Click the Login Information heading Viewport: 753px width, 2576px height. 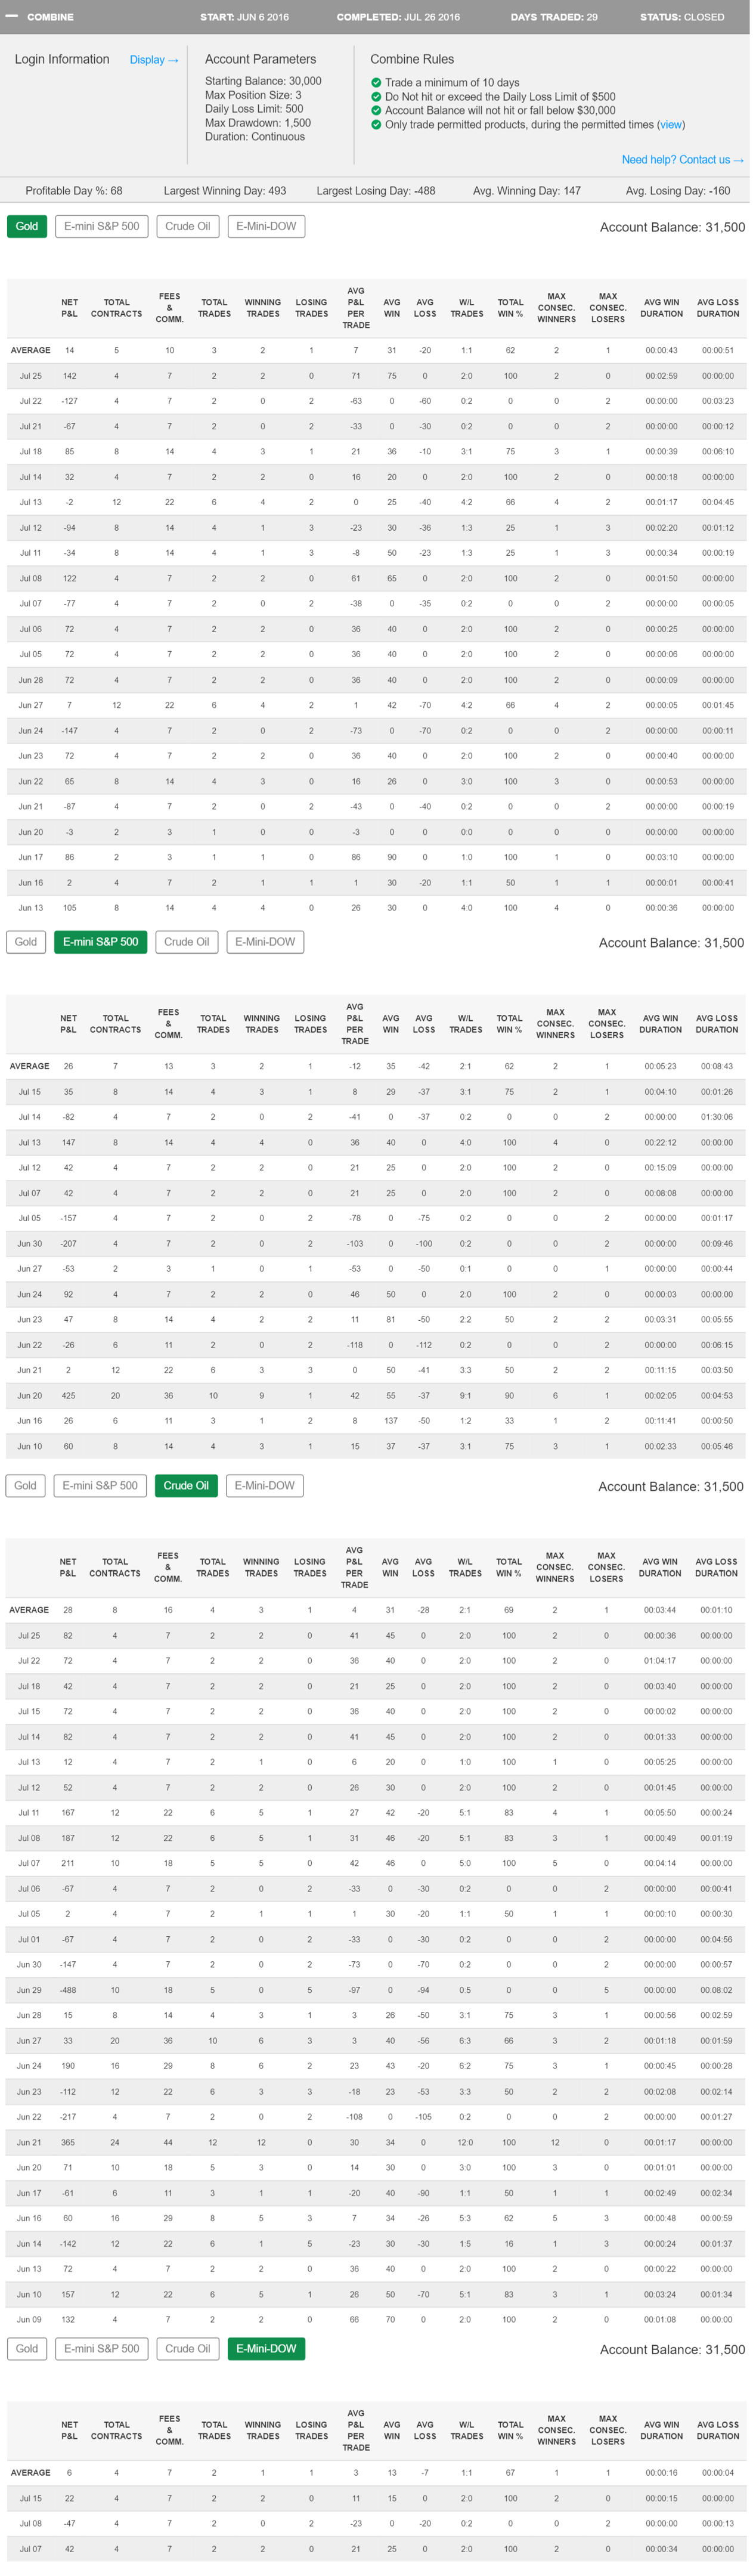[x=62, y=60]
